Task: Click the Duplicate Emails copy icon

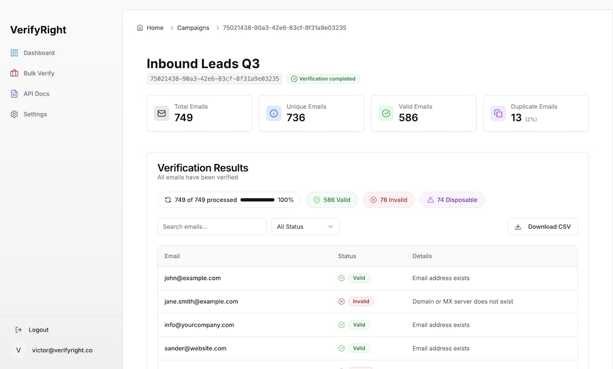Action: click(498, 113)
